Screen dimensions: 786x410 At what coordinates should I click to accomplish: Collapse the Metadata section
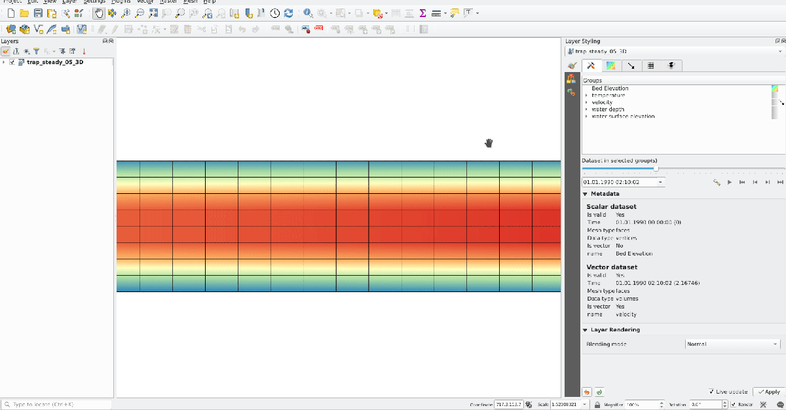[x=586, y=194]
